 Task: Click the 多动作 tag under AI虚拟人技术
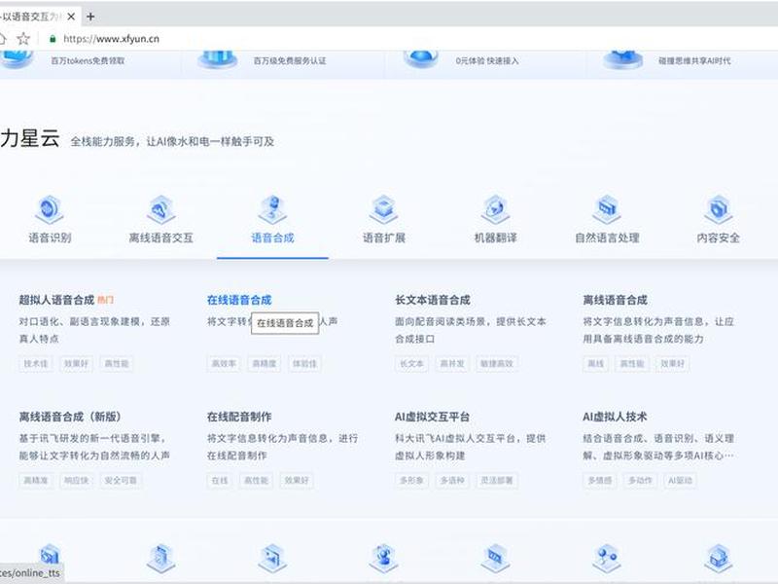pos(640,480)
